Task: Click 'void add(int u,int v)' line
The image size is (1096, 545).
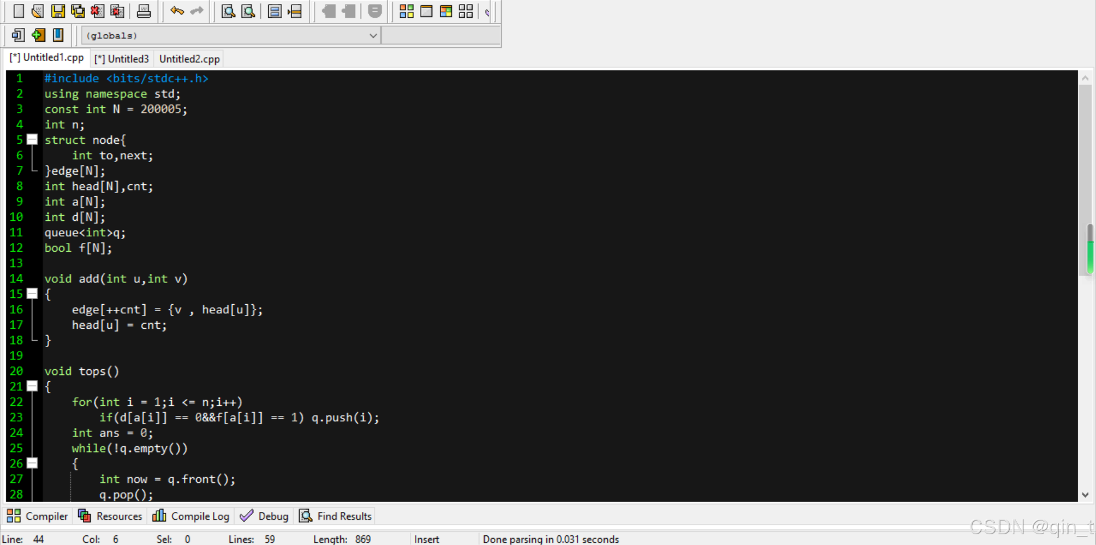Action: [116, 278]
